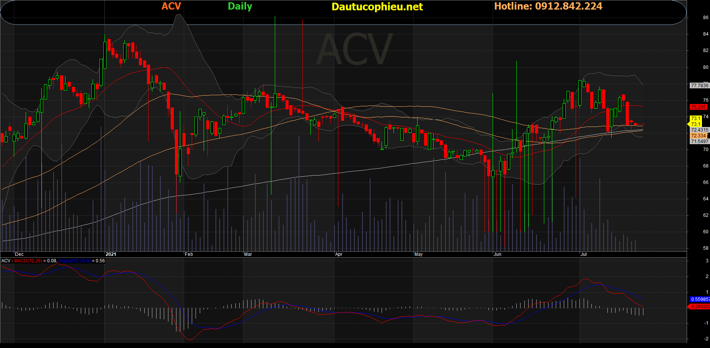
Task: Click the red 75.205 price tag
Action: (x=699, y=107)
